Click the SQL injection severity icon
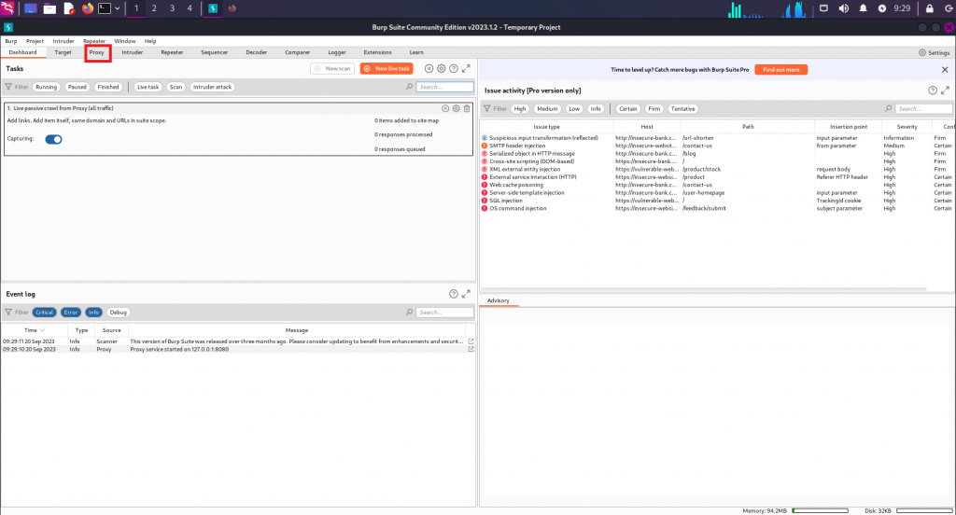Viewport: 956px width, 515px height. click(485, 201)
